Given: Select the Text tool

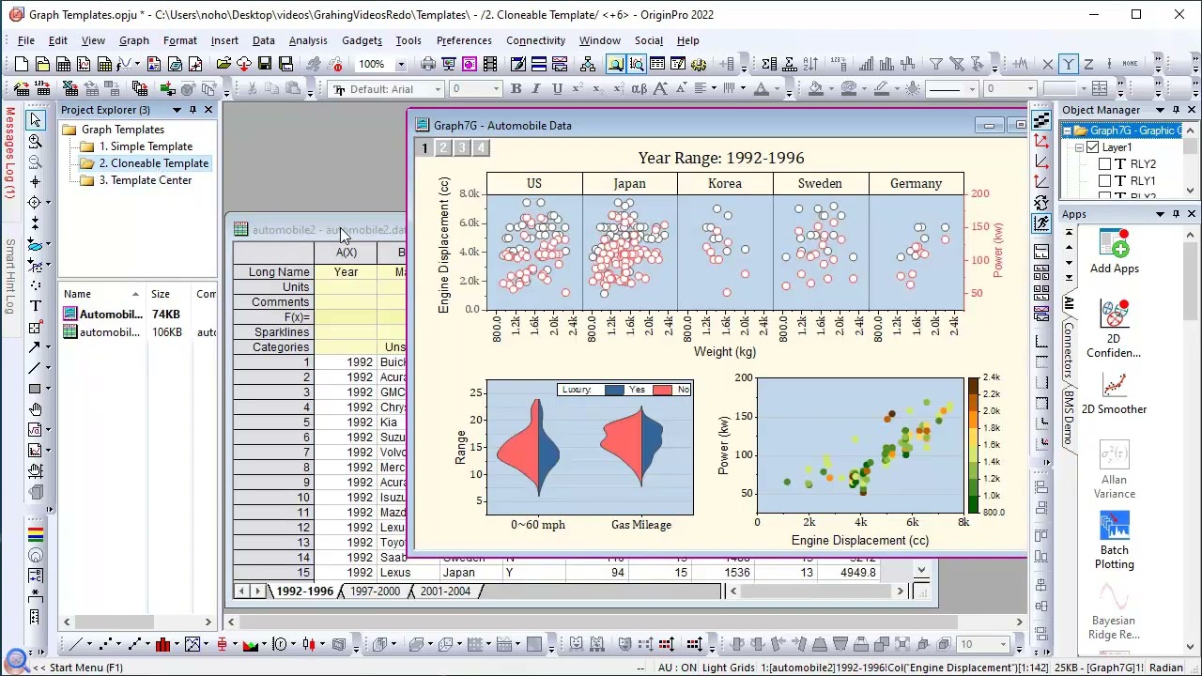Looking at the screenshot, I should click(x=36, y=306).
